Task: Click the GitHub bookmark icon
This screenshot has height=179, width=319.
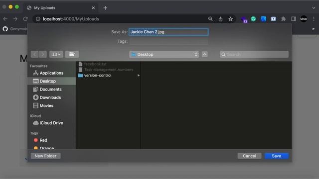Action: point(5,29)
